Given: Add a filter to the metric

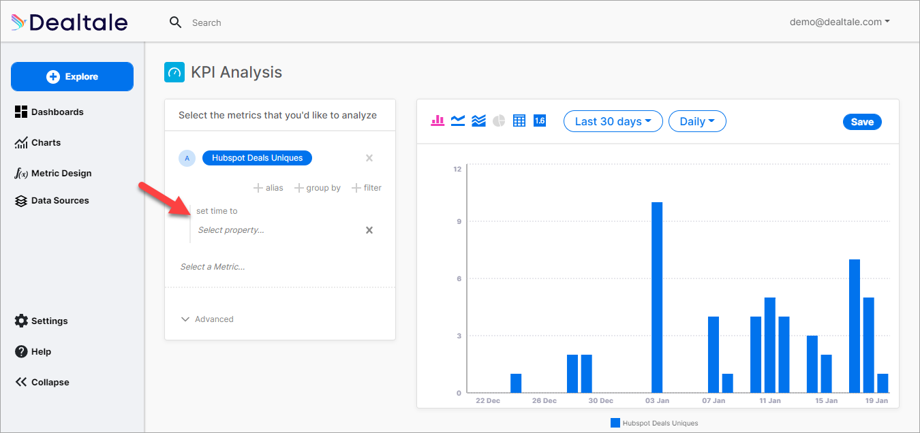Looking at the screenshot, I should pos(367,188).
